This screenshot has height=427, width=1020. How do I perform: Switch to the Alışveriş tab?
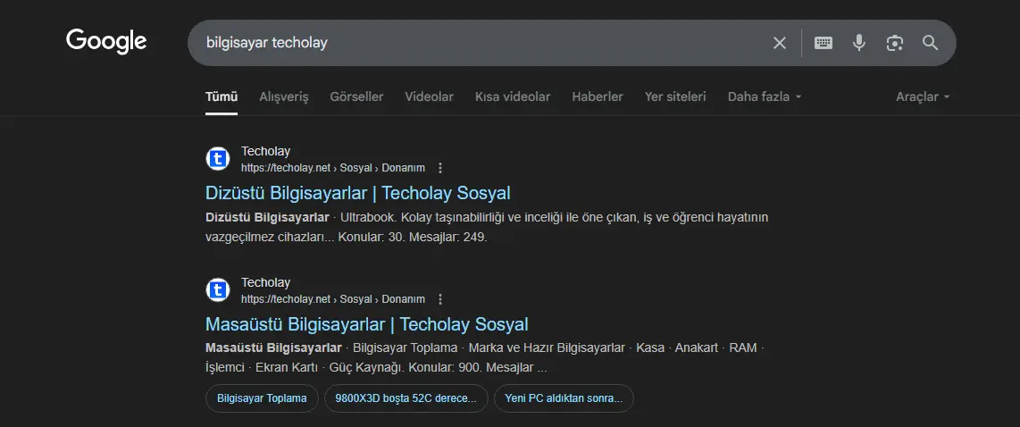(x=284, y=97)
